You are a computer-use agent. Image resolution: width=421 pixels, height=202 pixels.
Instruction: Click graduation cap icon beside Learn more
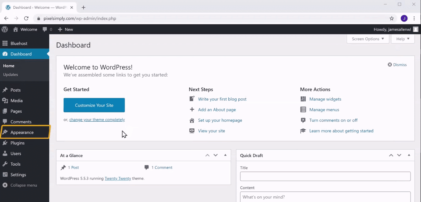[x=303, y=131]
